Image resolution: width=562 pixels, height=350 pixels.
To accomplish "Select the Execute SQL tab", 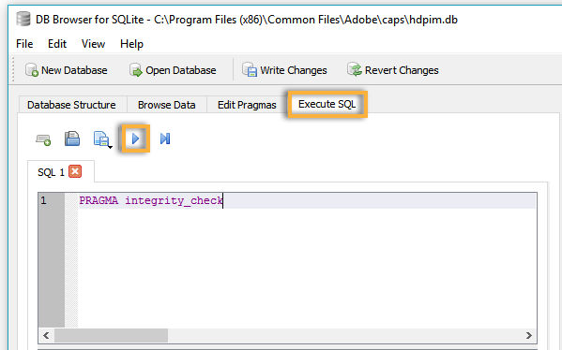I will (327, 104).
